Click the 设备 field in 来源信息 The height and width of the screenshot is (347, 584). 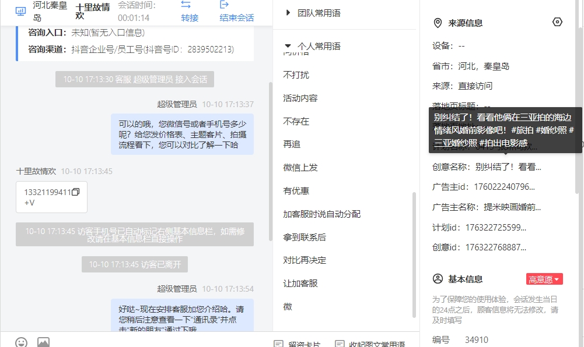449,46
